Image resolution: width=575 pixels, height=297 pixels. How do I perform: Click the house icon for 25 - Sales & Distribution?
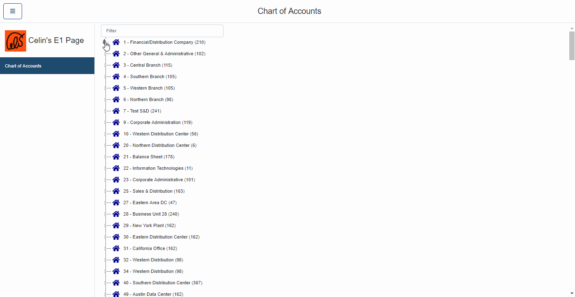[x=116, y=191]
